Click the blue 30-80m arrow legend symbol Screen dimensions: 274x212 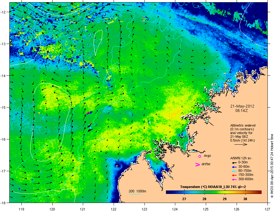pos(234,167)
